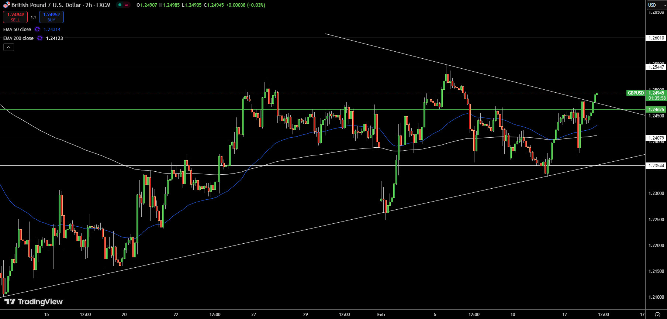Viewport: 667px width, 319px height.
Task: Click the open price value O1.24907
Action: coord(147,5)
